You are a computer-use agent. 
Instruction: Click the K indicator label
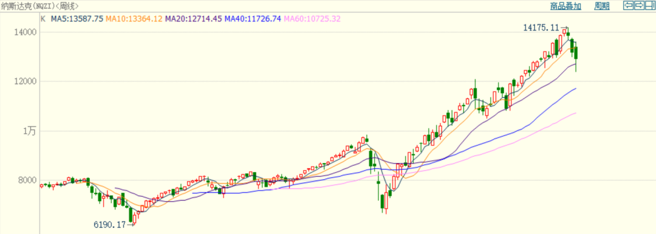pyautogui.click(x=43, y=18)
